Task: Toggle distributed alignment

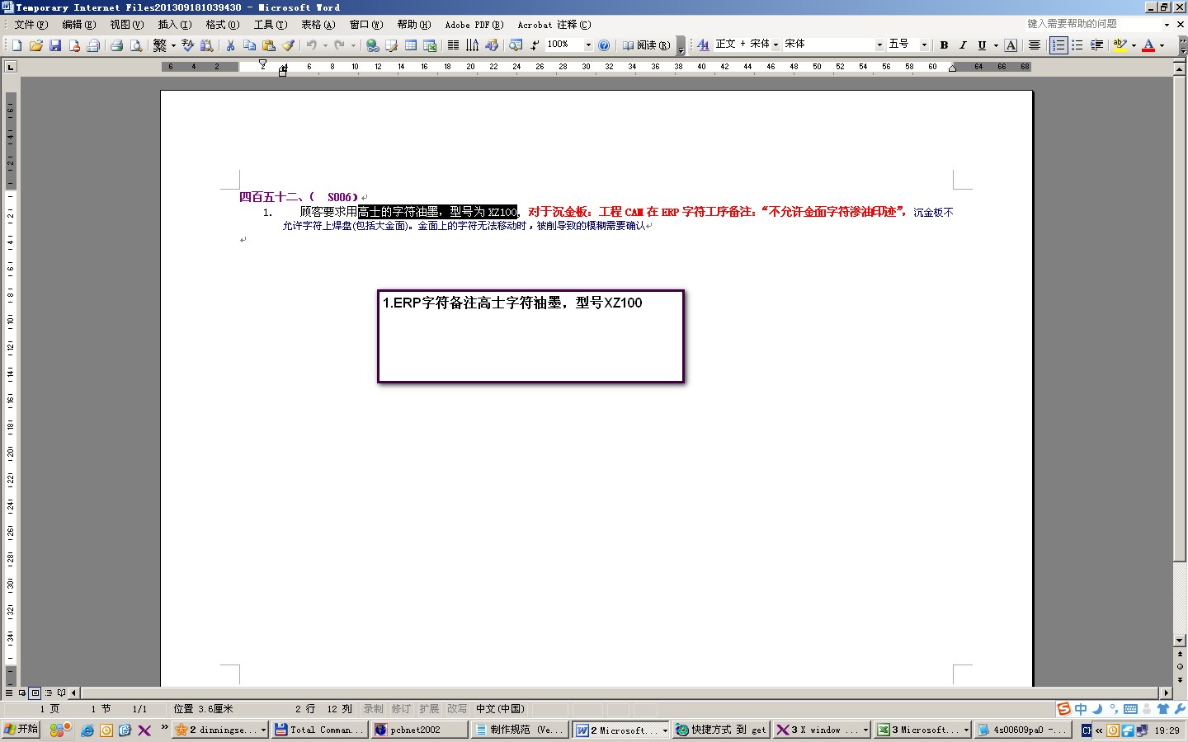Action: point(1035,45)
